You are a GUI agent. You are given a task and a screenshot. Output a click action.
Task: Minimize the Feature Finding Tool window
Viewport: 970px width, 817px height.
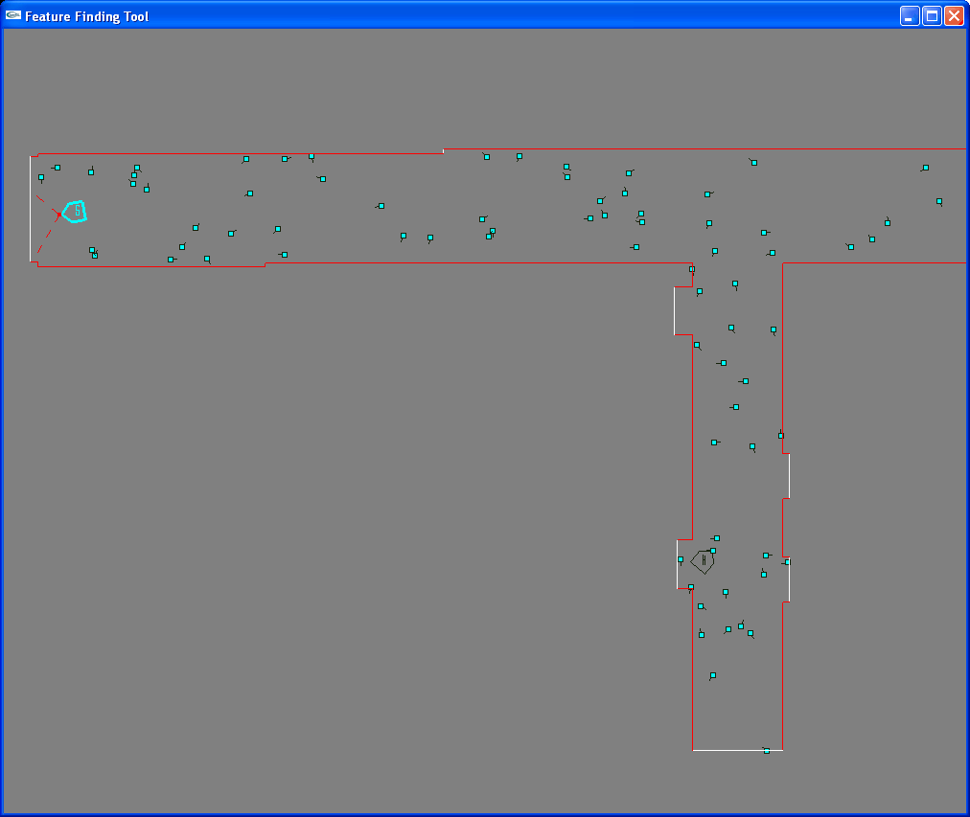click(x=910, y=16)
